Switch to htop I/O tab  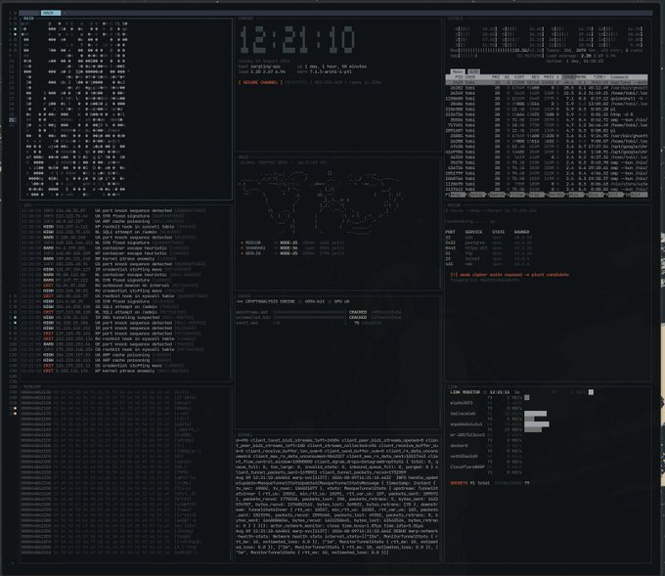point(473,71)
